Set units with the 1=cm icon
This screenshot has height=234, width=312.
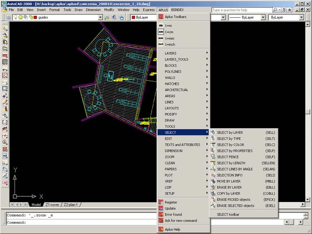point(160,31)
